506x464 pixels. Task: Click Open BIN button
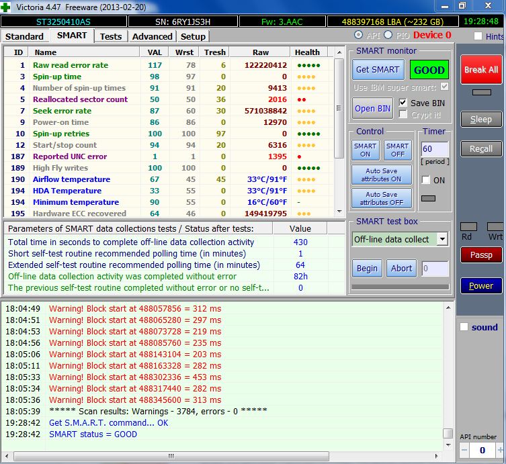pos(373,109)
